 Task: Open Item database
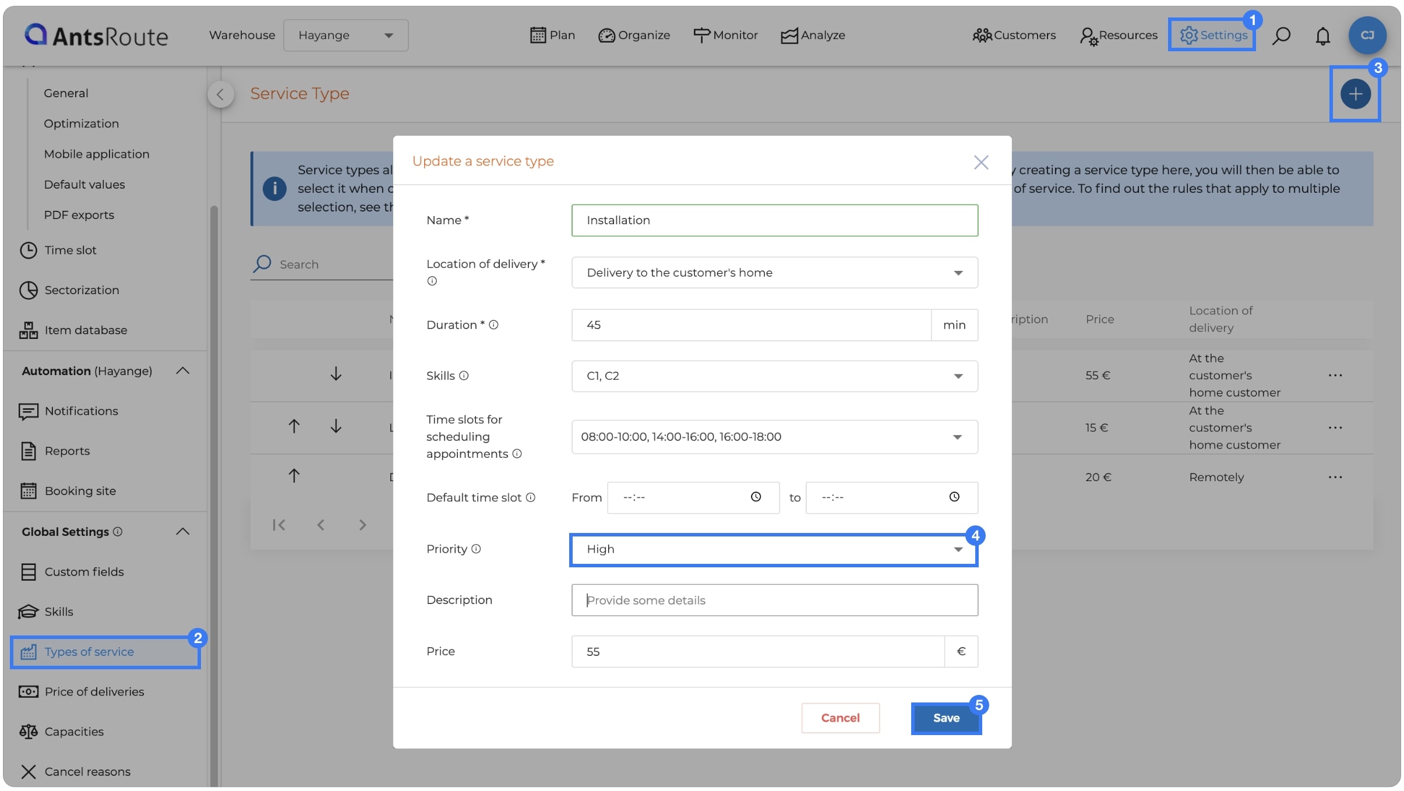point(73,330)
